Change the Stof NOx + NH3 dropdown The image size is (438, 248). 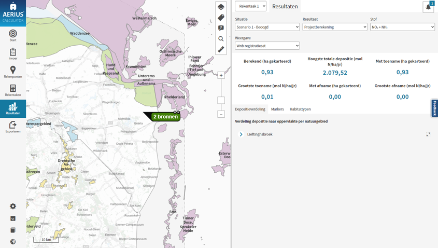coord(402,27)
